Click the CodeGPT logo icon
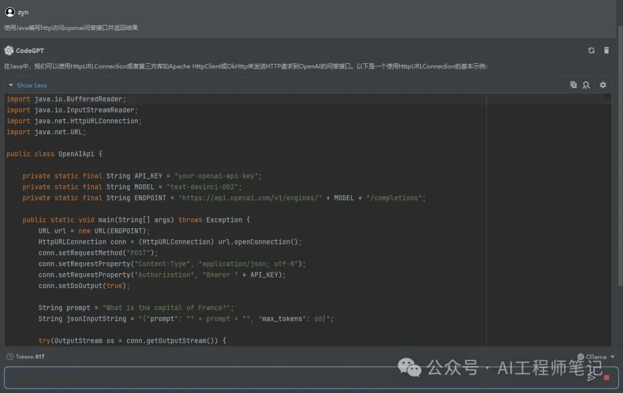Image resolution: width=623 pixels, height=393 pixels. [9, 51]
